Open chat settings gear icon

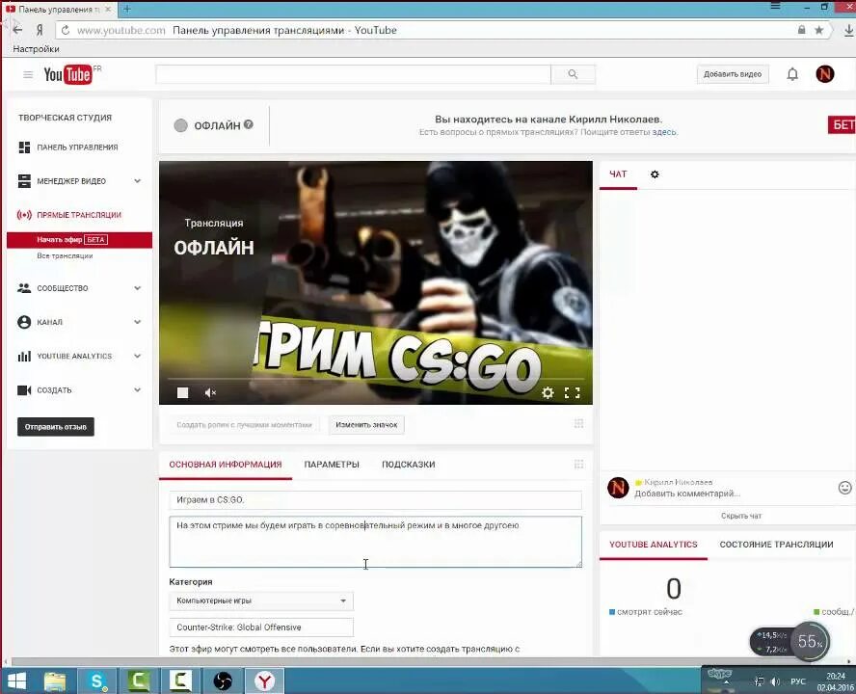[x=655, y=174]
